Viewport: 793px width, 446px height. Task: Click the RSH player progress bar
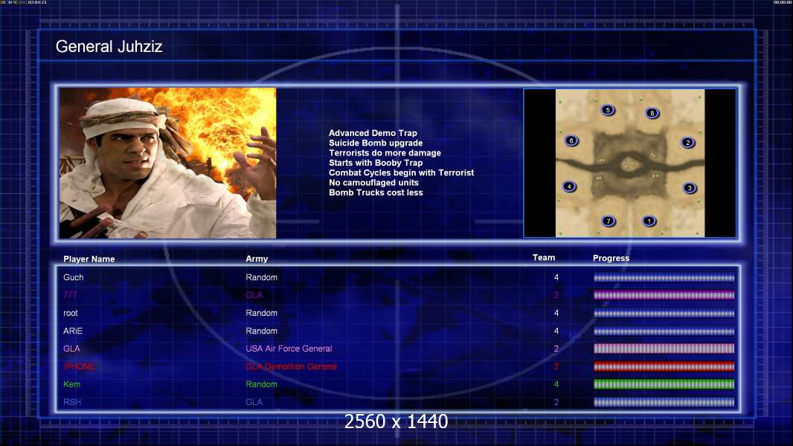click(664, 402)
